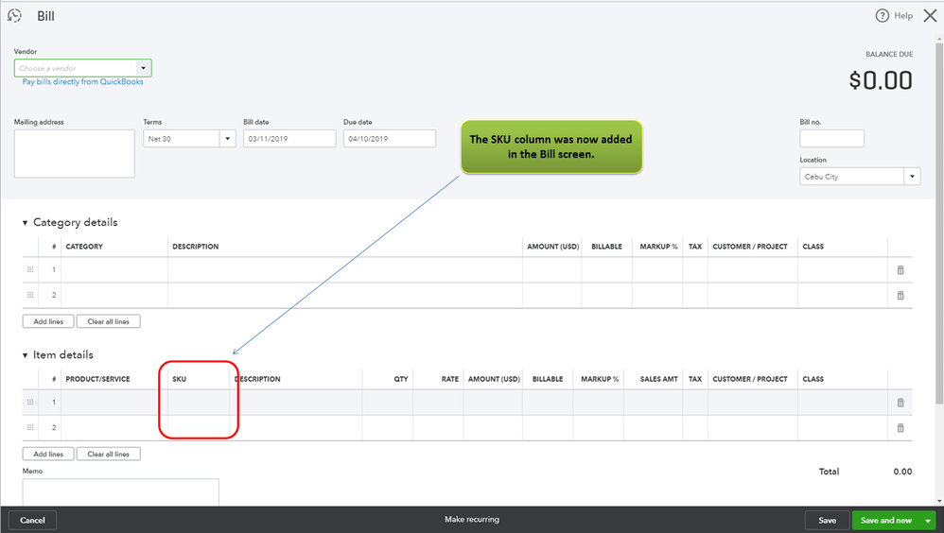Click the $0.00 balance due amount

881,80
